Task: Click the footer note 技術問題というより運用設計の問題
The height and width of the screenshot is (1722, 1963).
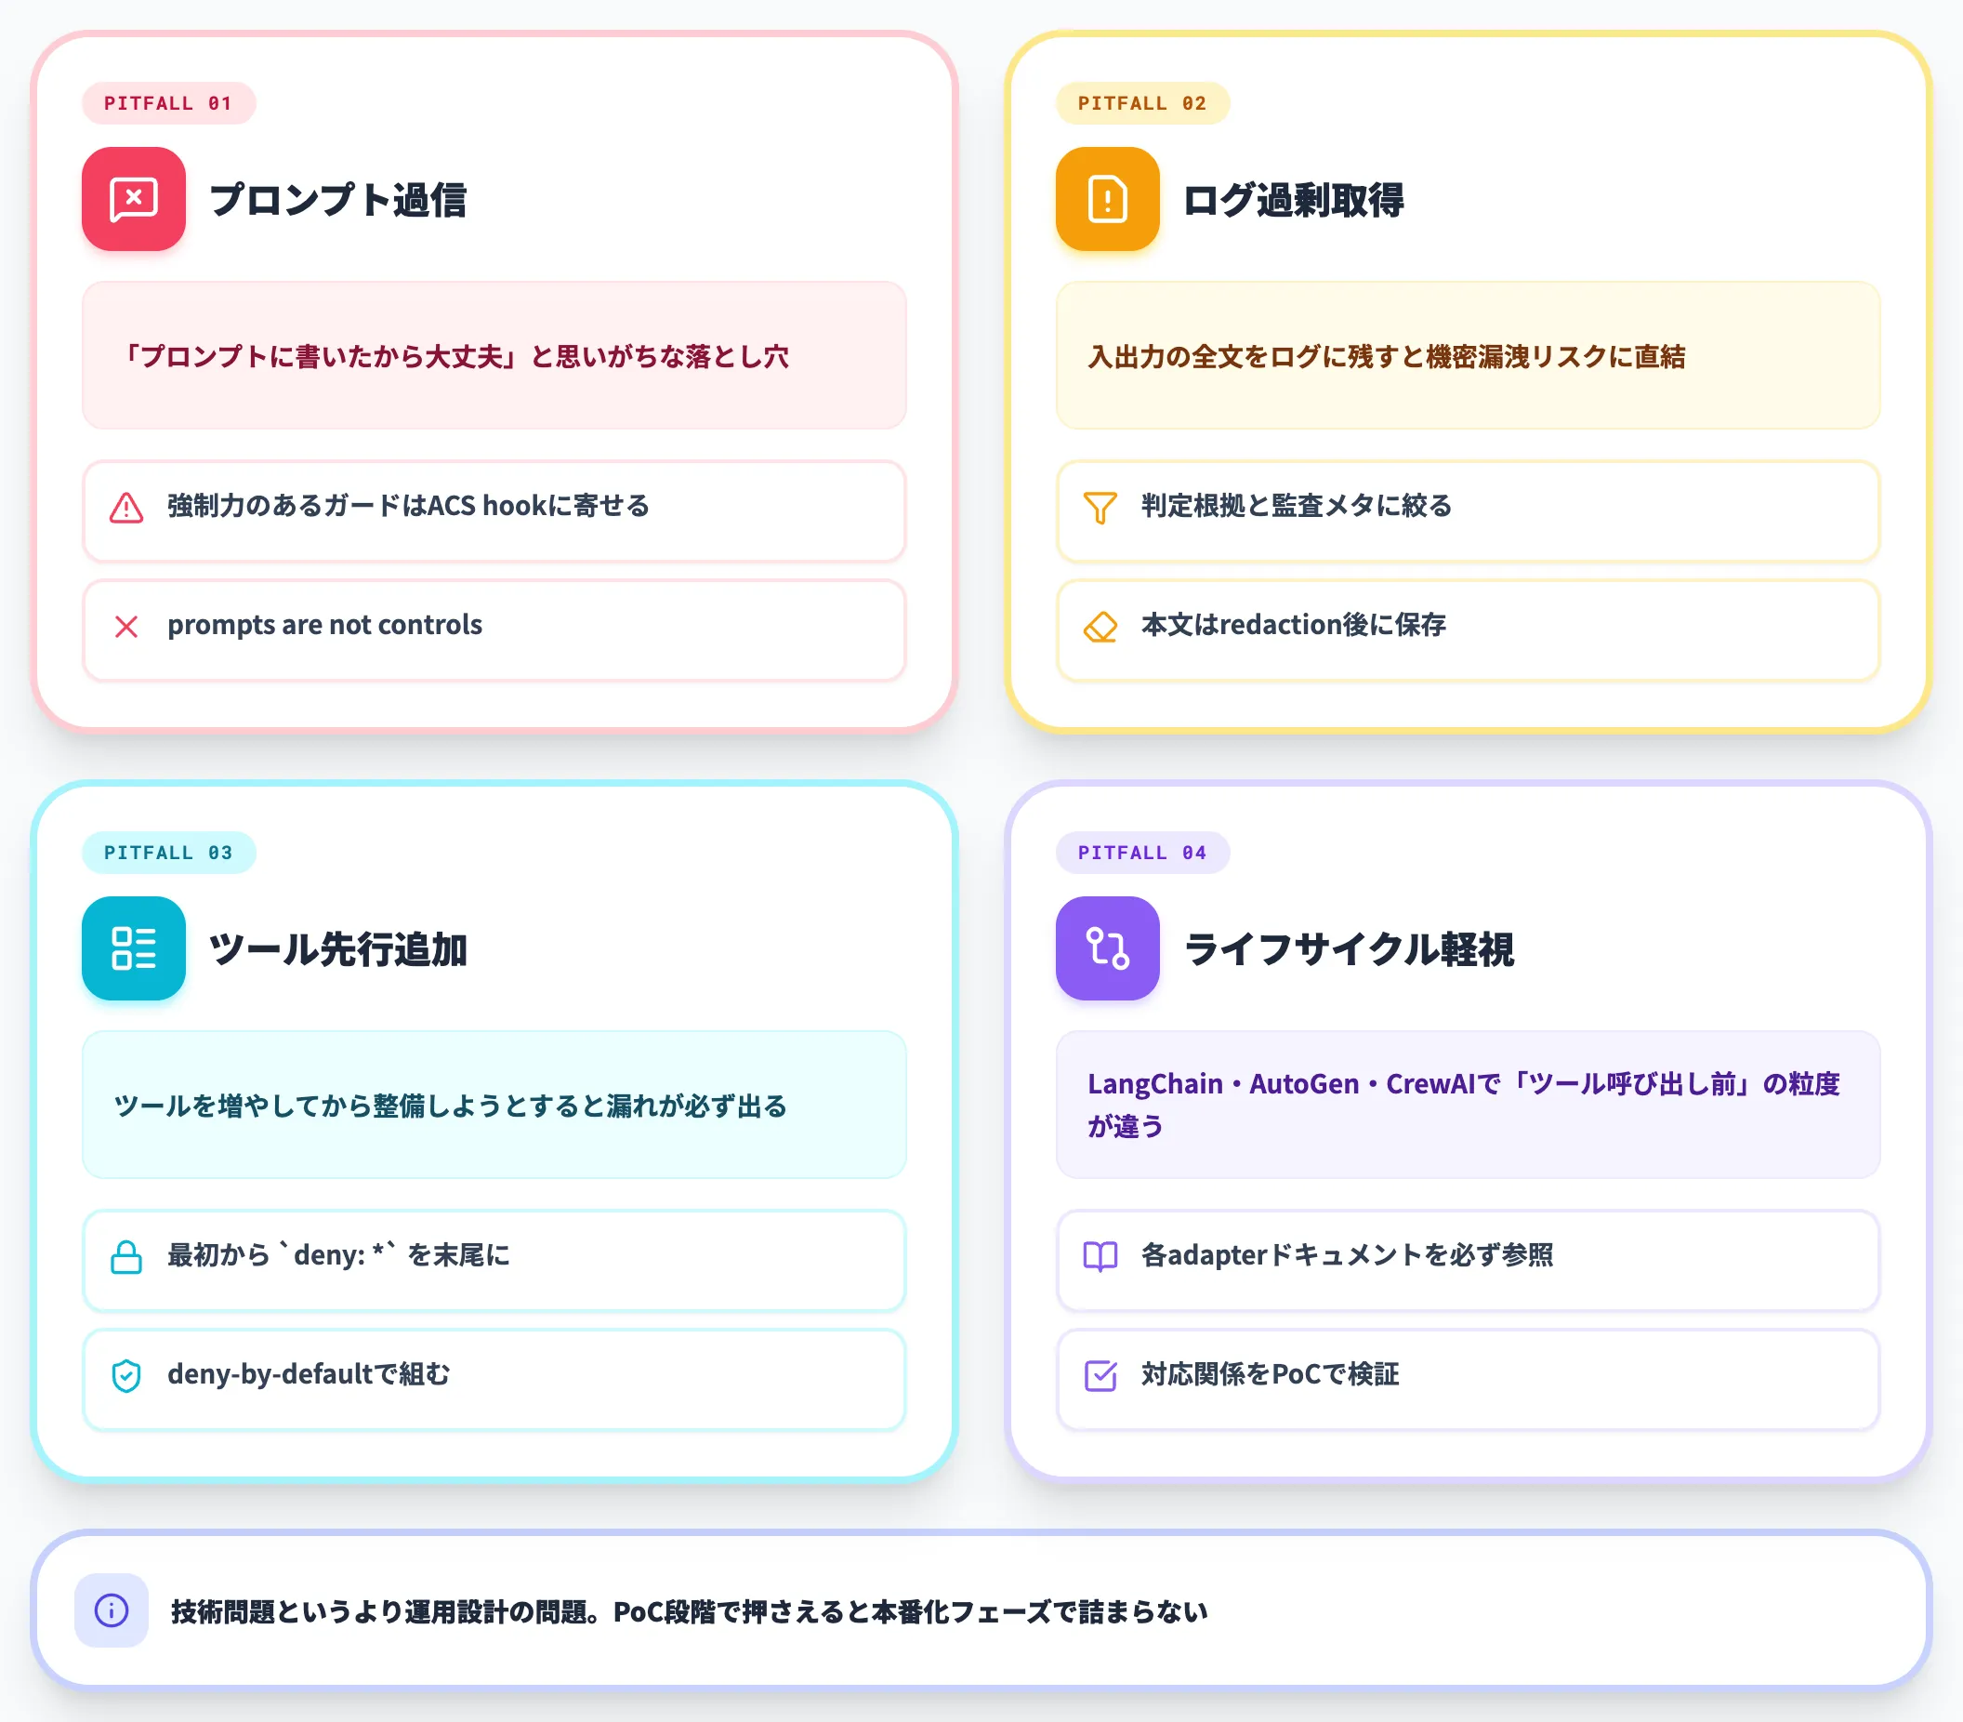Action: pyautogui.click(x=689, y=1611)
